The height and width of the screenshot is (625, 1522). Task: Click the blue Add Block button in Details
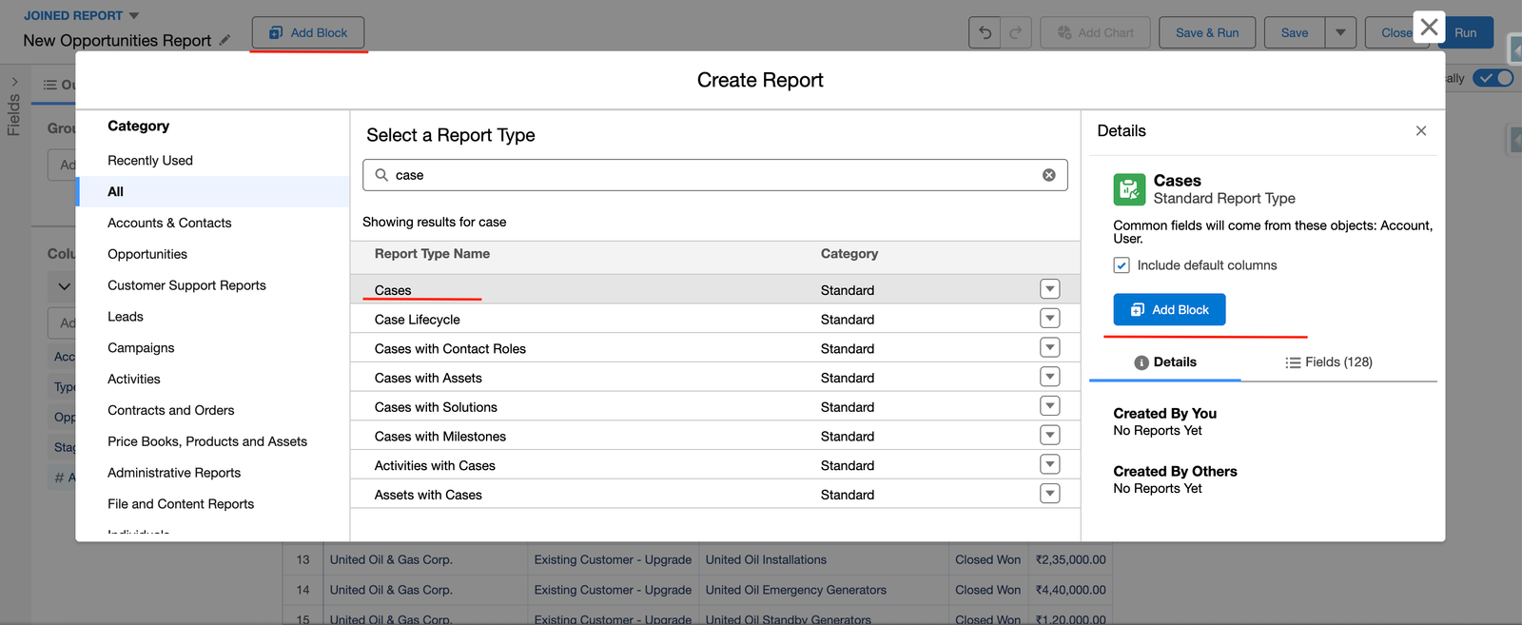pyautogui.click(x=1169, y=310)
